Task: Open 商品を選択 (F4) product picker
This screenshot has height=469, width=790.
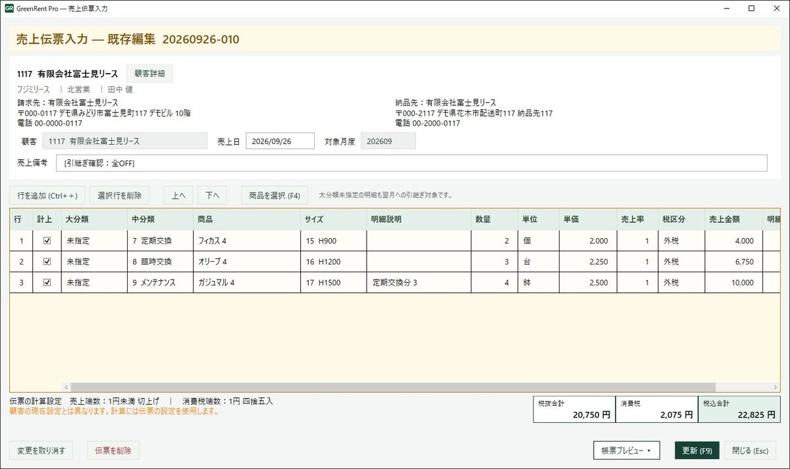Action: pyautogui.click(x=275, y=195)
